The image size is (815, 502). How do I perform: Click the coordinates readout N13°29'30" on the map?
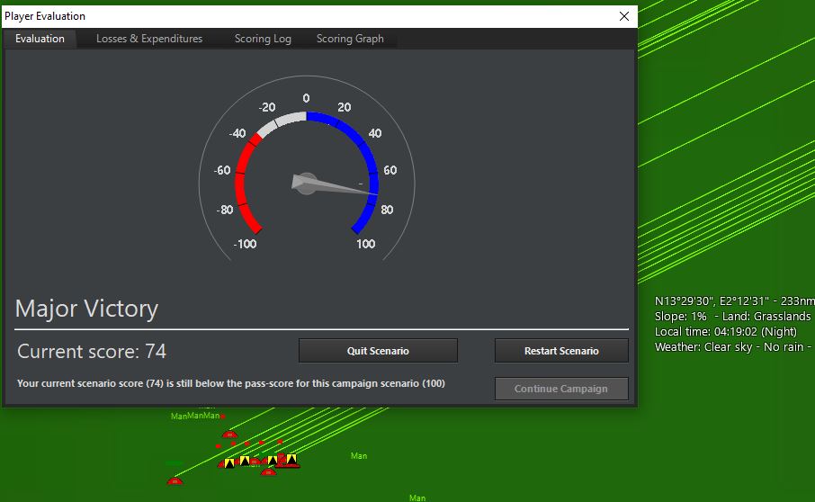734,300
